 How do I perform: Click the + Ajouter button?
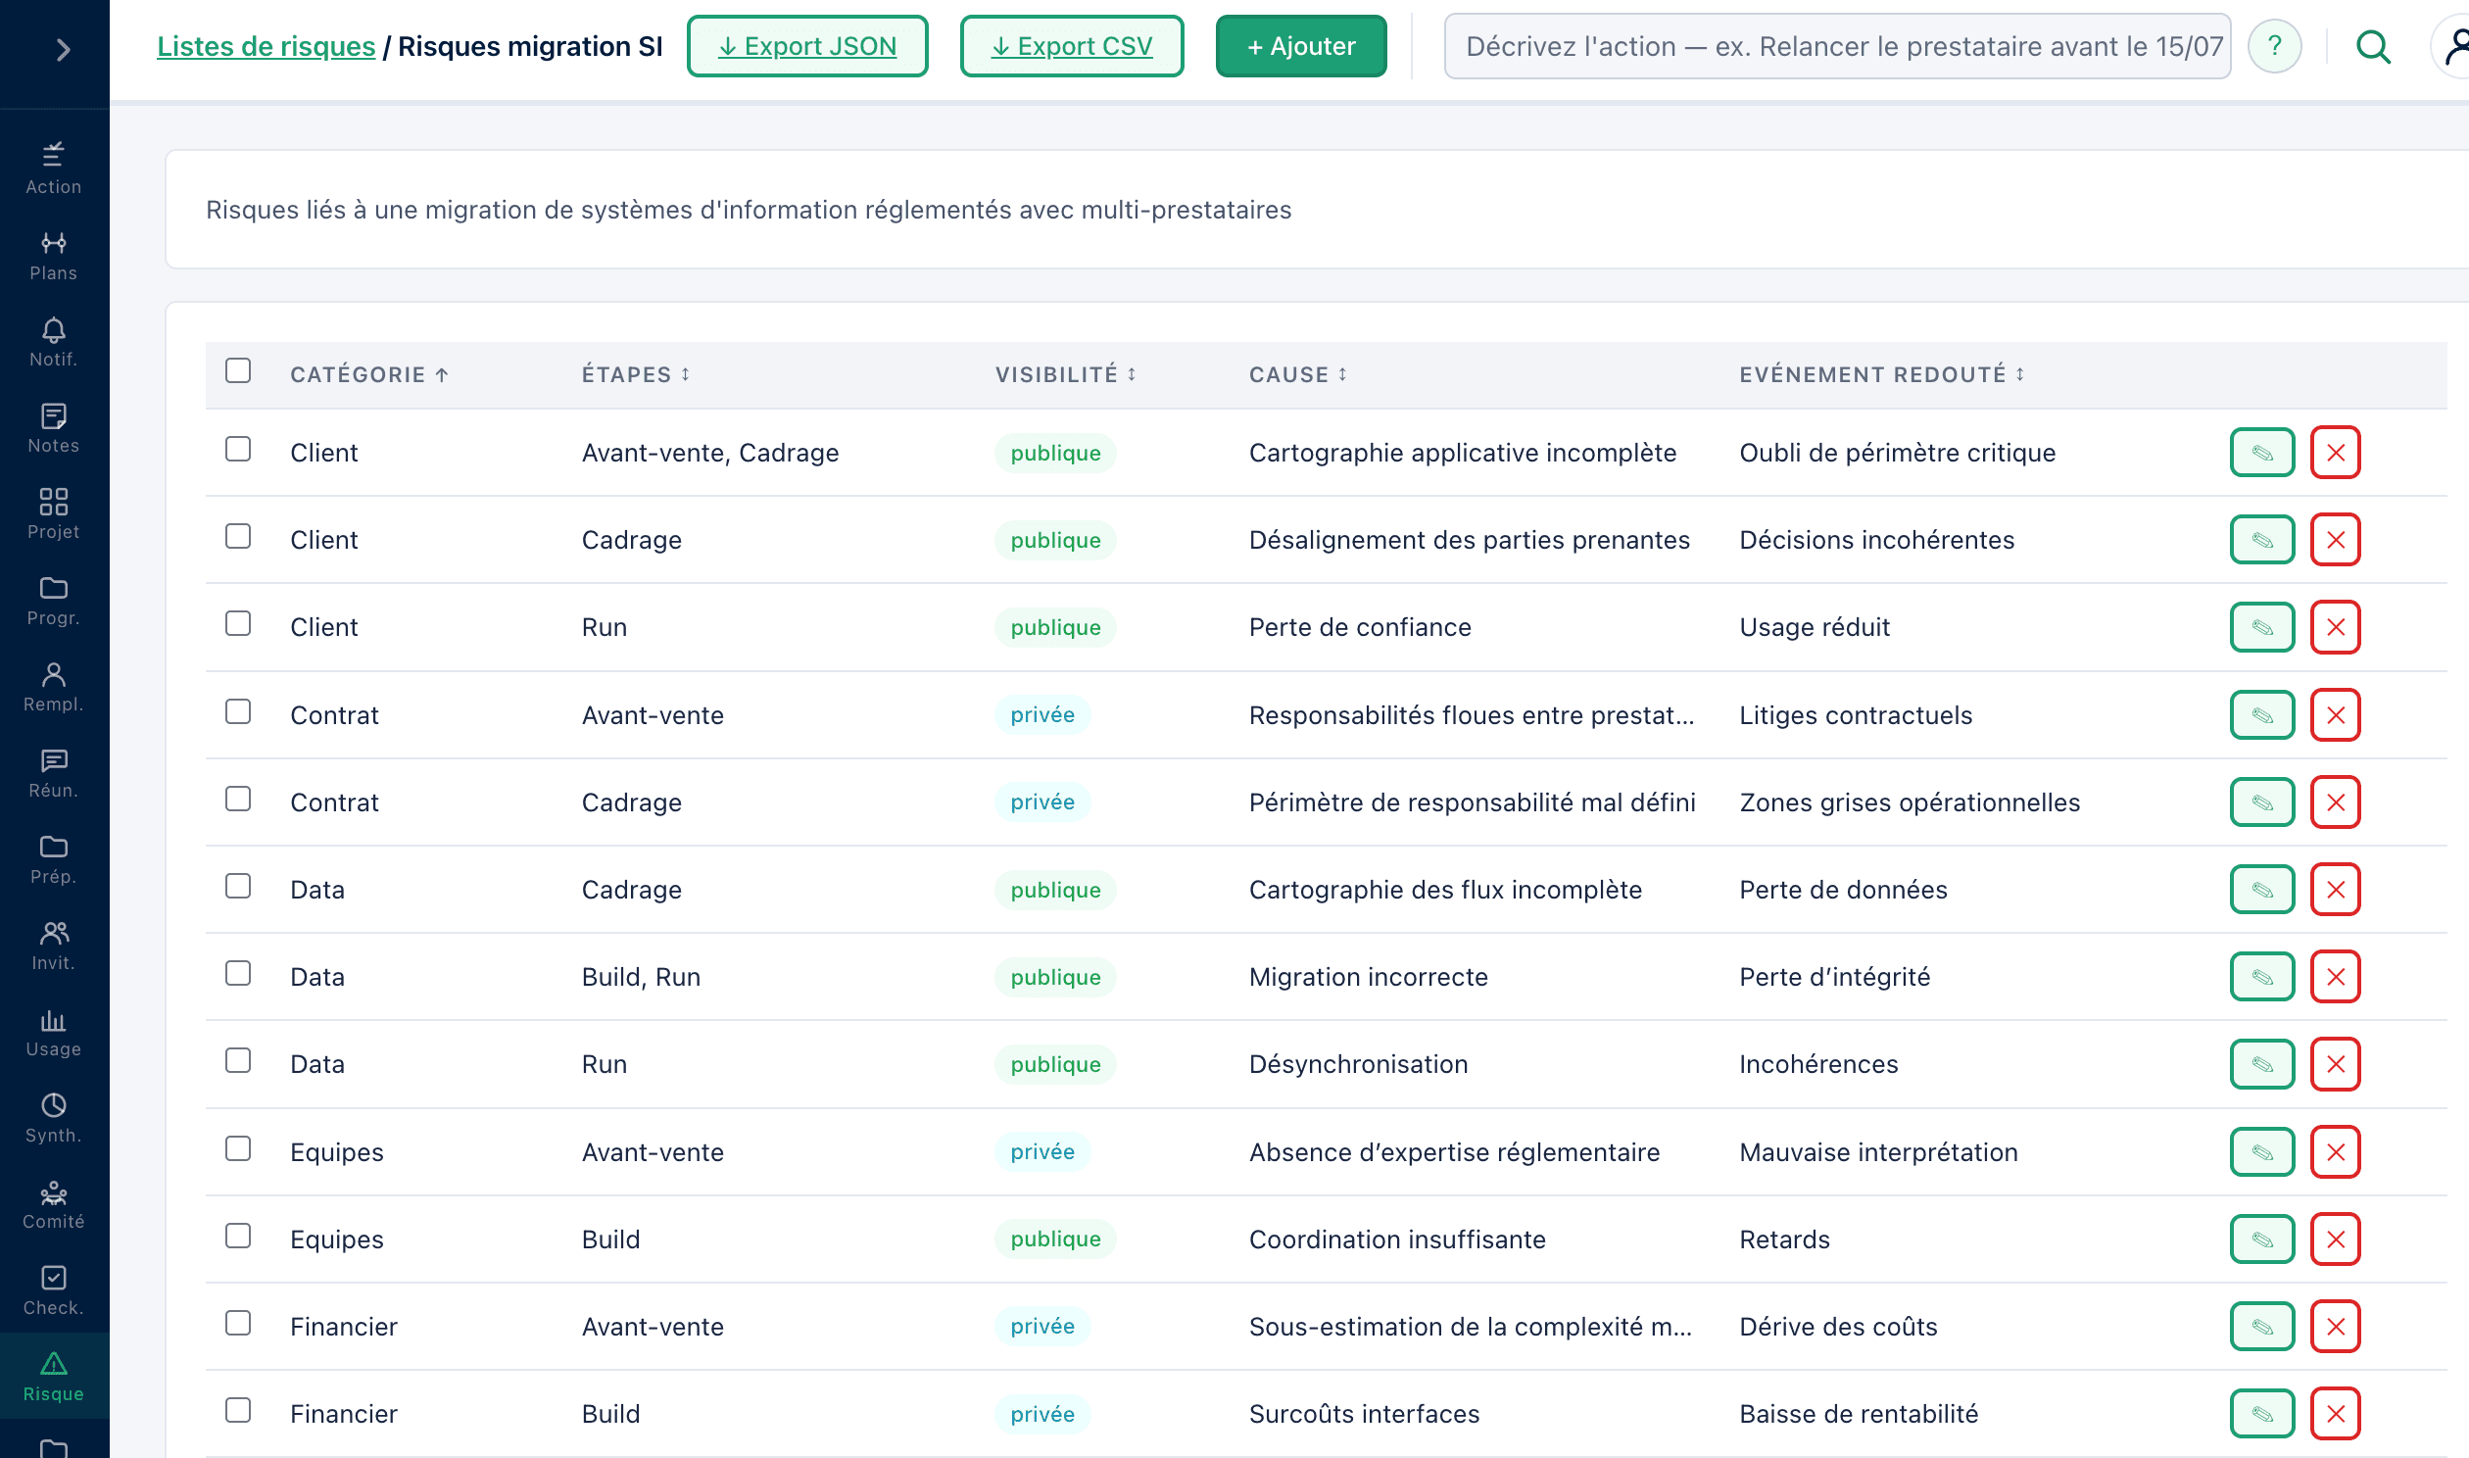pyautogui.click(x=1301, y=46)
